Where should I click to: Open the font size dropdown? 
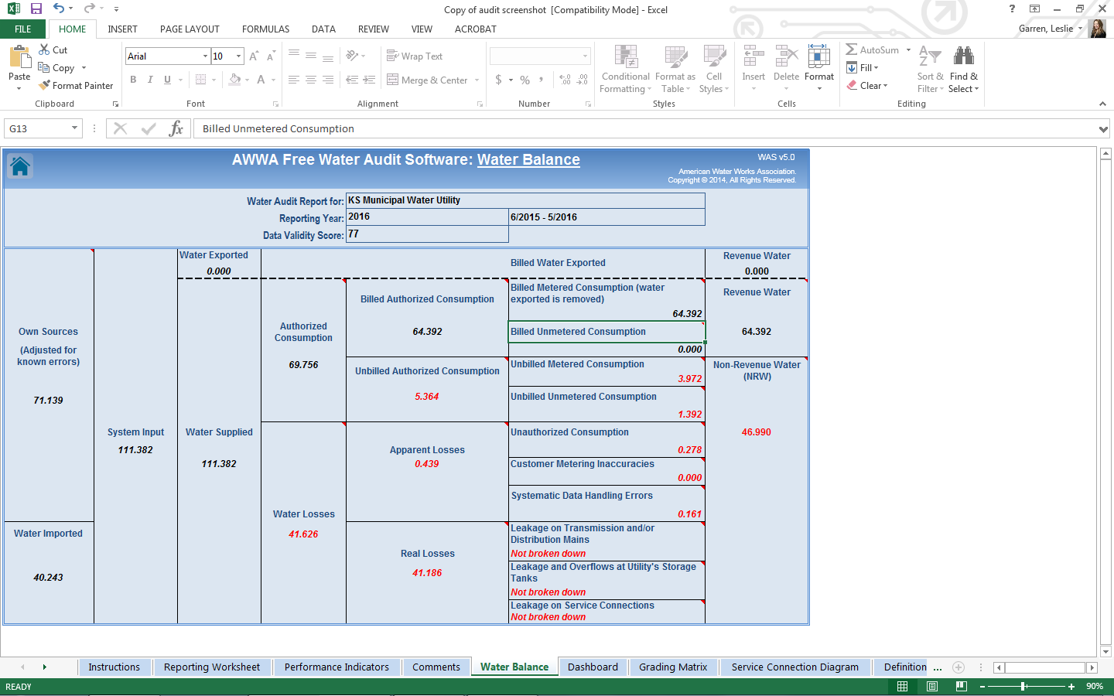[x=239, y=56]
